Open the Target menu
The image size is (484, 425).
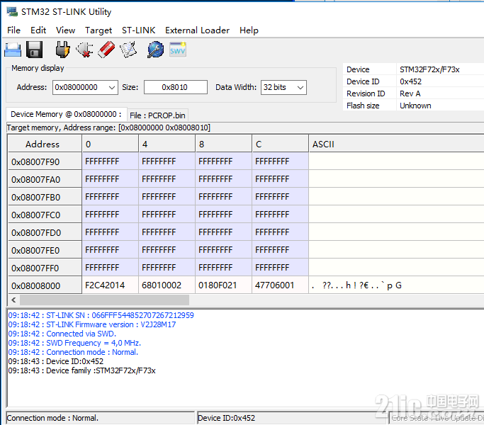pyautogui.click(x=99, y=30)
